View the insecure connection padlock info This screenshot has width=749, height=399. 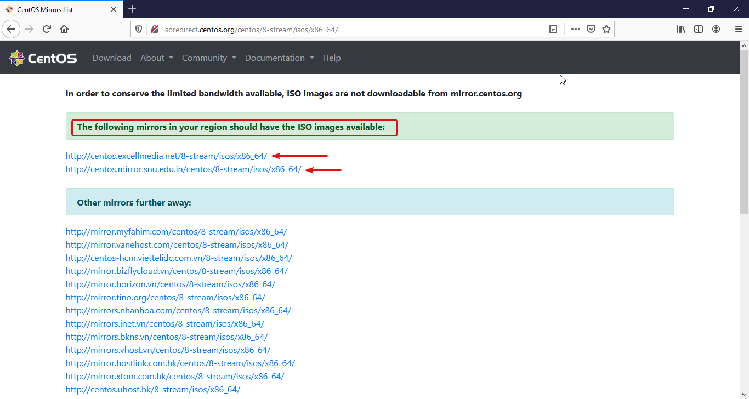tap(154, 29)
